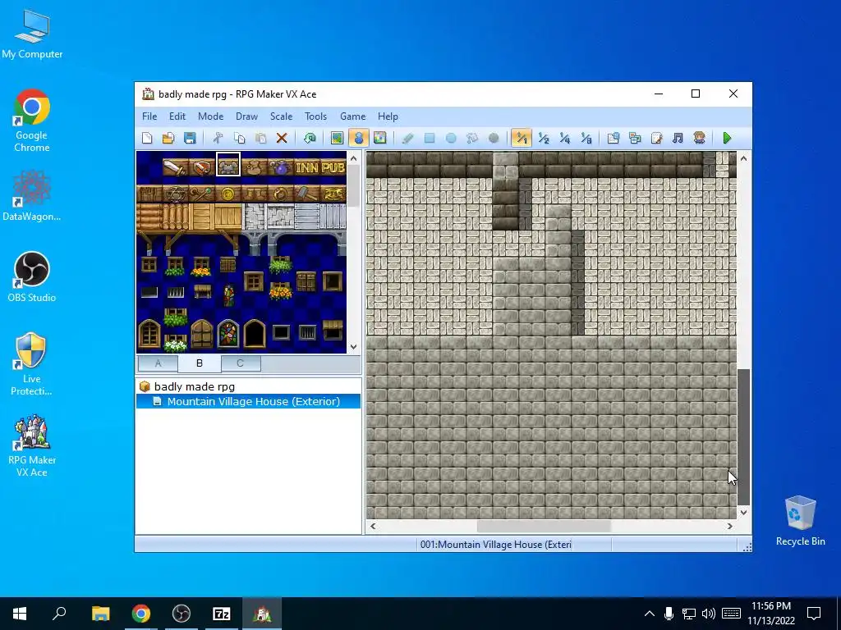Screen dimensions: 841x630
Task: Open the Resource Manager
Action: click(635, 138)
